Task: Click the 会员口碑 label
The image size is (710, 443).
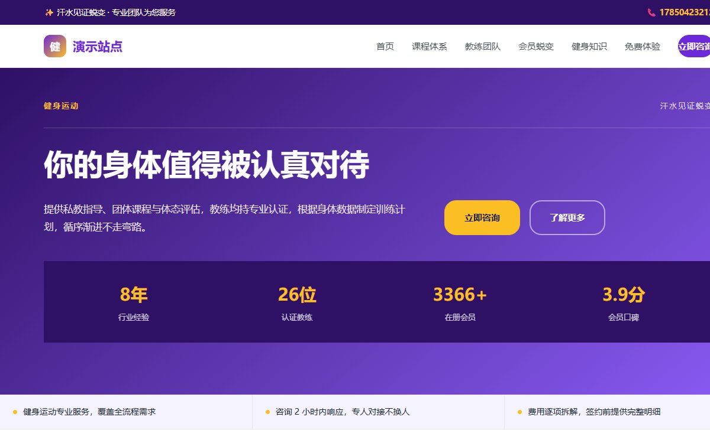Action: tap(624, 317)
